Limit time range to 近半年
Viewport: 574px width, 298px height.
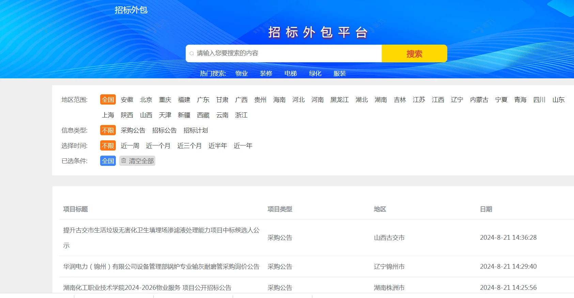click(218, 145)
